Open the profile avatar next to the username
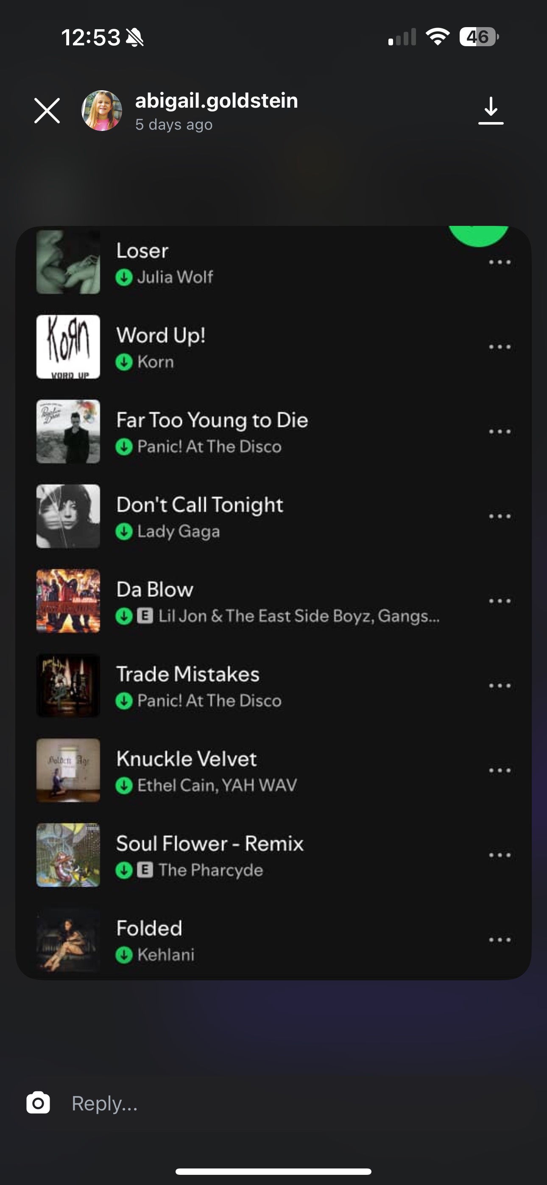This screenshot has height=1185, width=547. coord(102,111)
